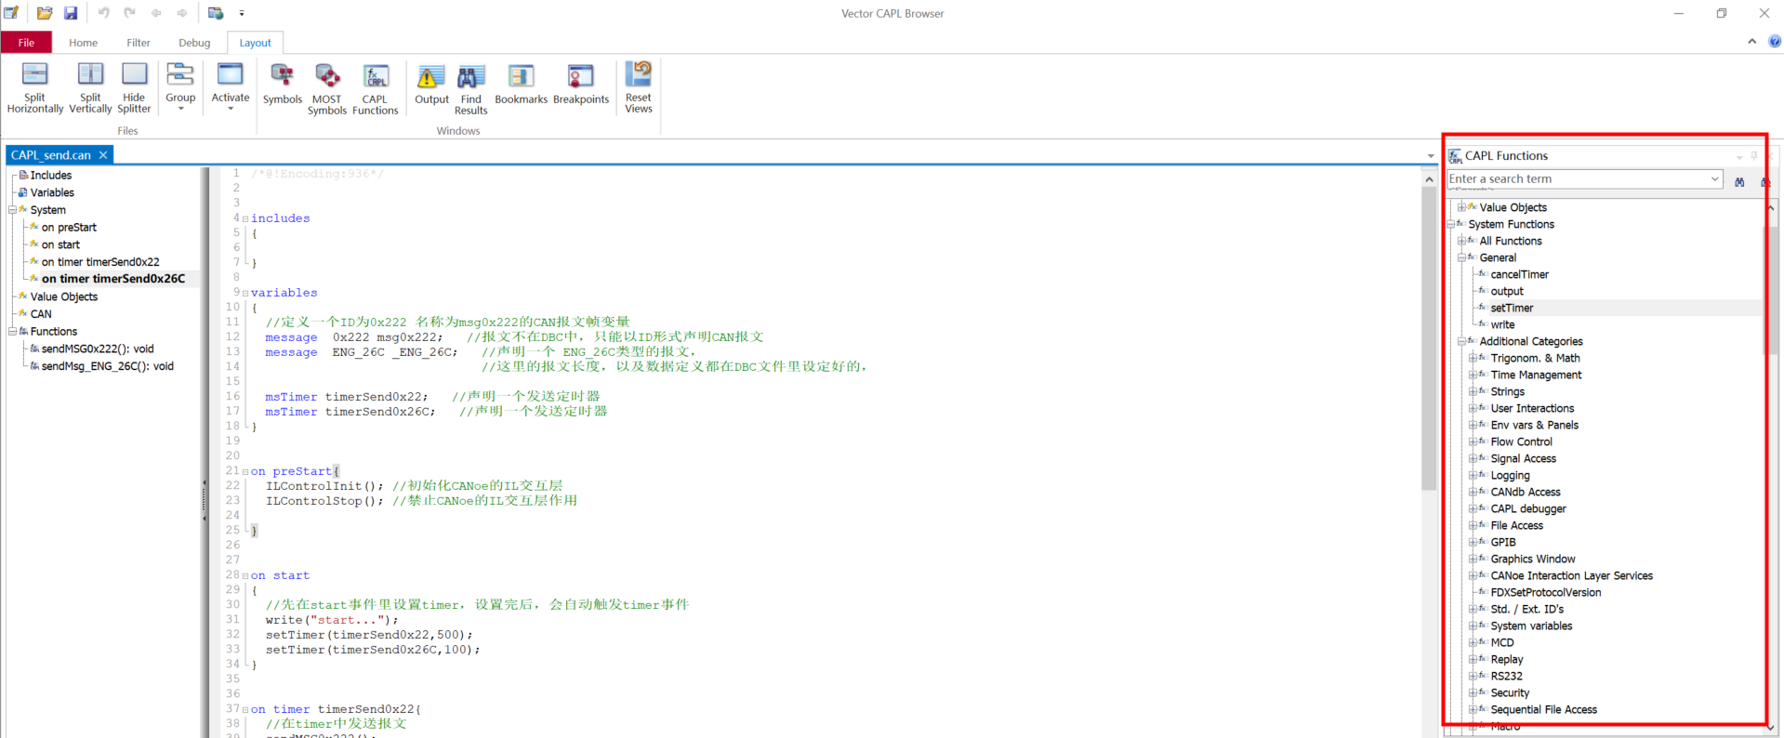This screenshot has width=1784, height=738.
Task: Select sendMsg_ENG_26C(): void function
Action: pyautogui.click(x=108, y=366)
